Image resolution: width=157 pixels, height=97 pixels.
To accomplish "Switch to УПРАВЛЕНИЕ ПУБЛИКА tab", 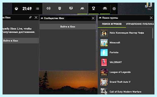I will (x=140, y=24).
